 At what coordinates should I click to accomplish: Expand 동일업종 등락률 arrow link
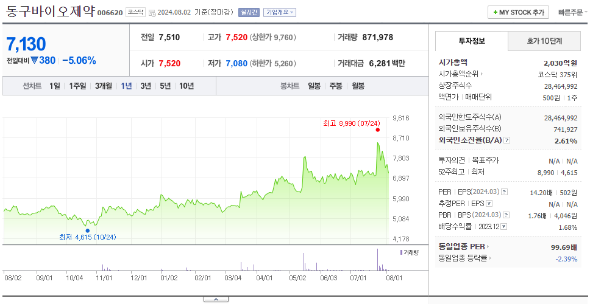[x=489, y=258]
